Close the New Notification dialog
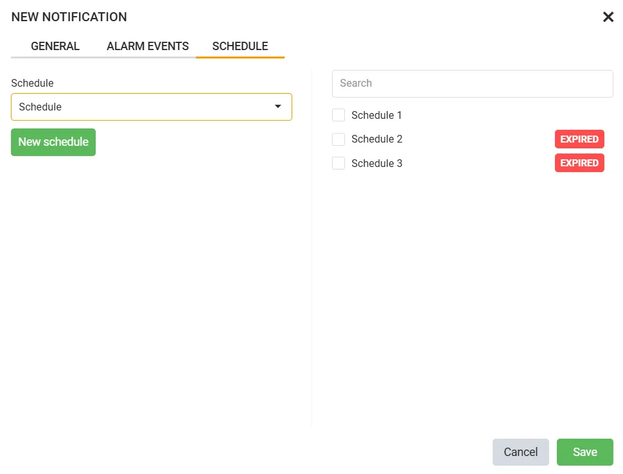This screenshot has width=623, height=474. point(608,17)
